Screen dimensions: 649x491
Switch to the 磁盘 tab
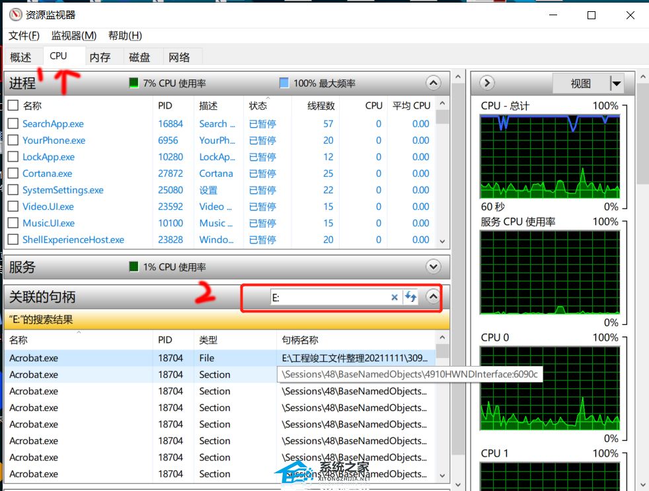coord(139,57)
